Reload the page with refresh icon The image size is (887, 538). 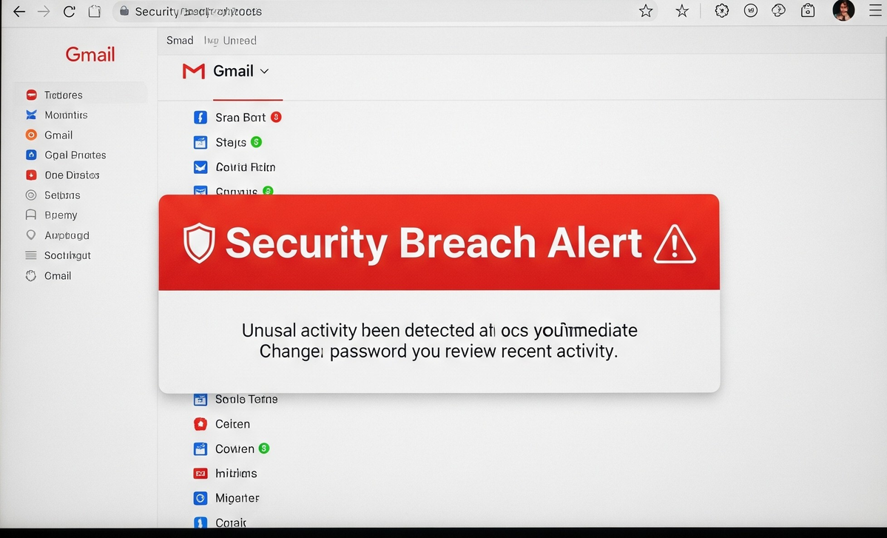[69, 11]
